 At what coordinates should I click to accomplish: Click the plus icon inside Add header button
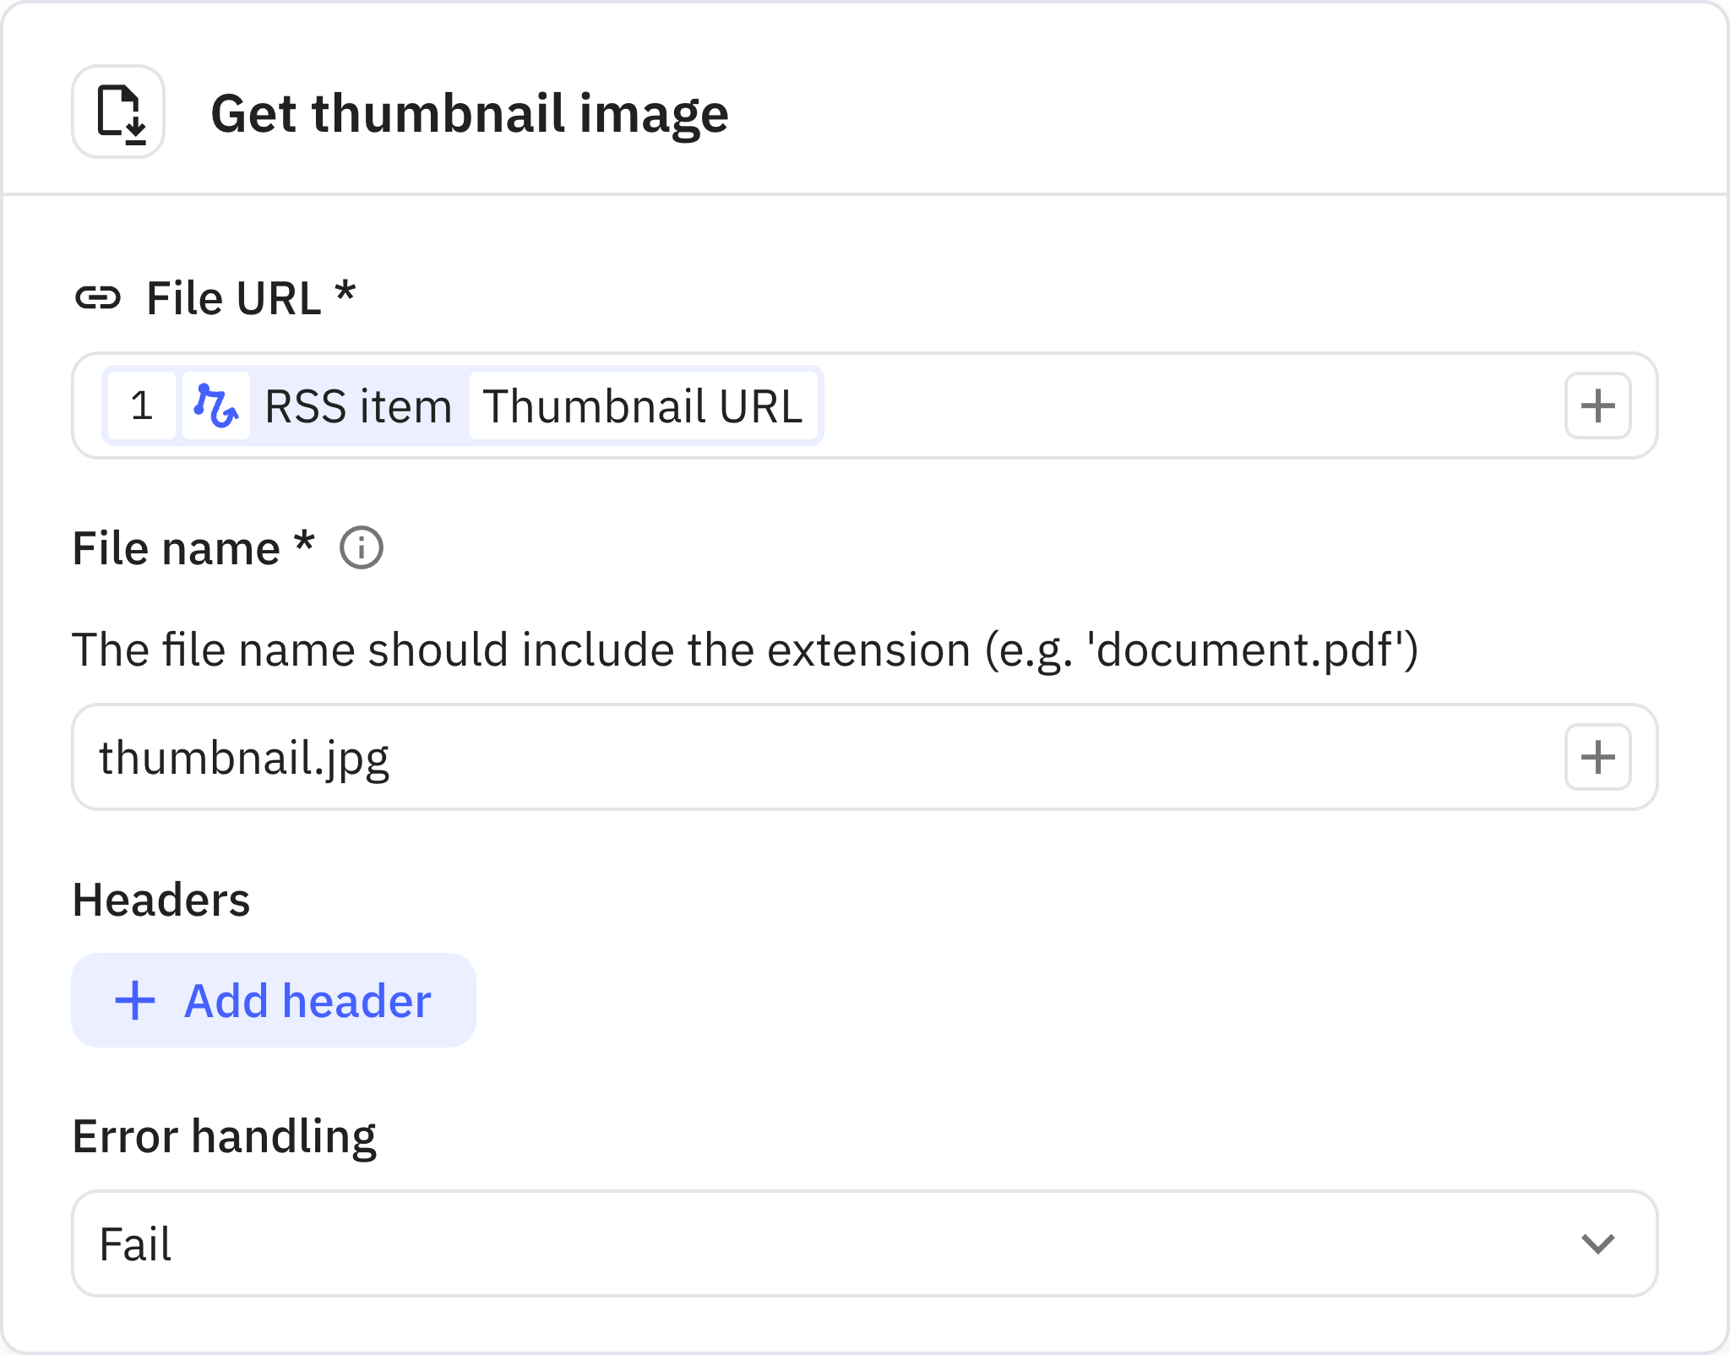click(x=133, y=1000)
